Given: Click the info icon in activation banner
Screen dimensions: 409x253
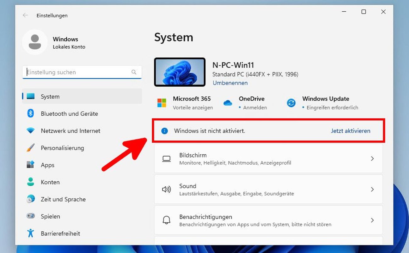Looking at the screenshot, I should tap(164, 131).
